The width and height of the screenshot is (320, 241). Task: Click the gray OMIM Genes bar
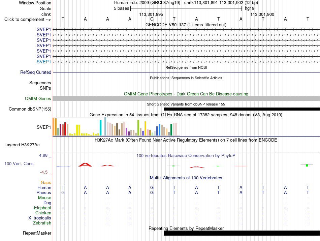click(x=186, y=99)
